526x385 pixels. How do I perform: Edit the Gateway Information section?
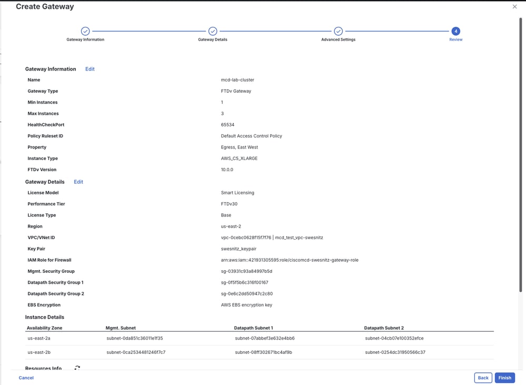pos(90,69)
